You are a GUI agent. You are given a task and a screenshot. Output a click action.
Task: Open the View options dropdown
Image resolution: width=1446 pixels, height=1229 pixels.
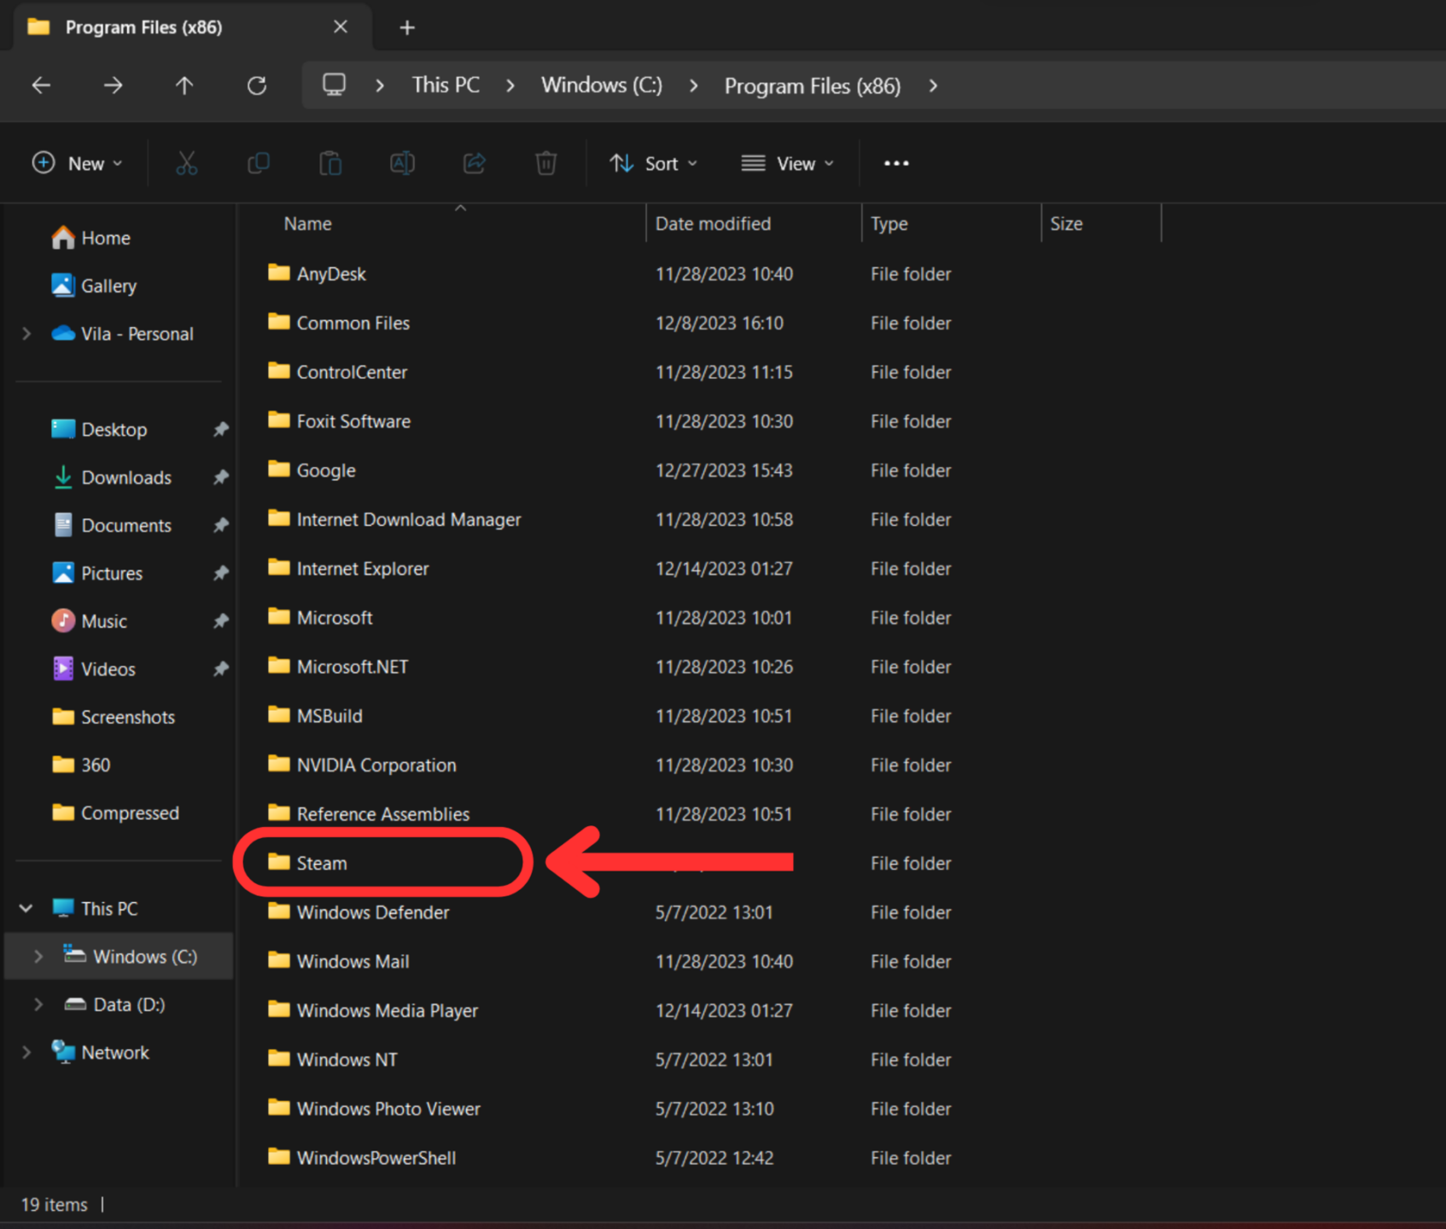pos(787,163)
